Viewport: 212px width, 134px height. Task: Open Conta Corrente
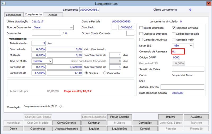coord(67,123)
